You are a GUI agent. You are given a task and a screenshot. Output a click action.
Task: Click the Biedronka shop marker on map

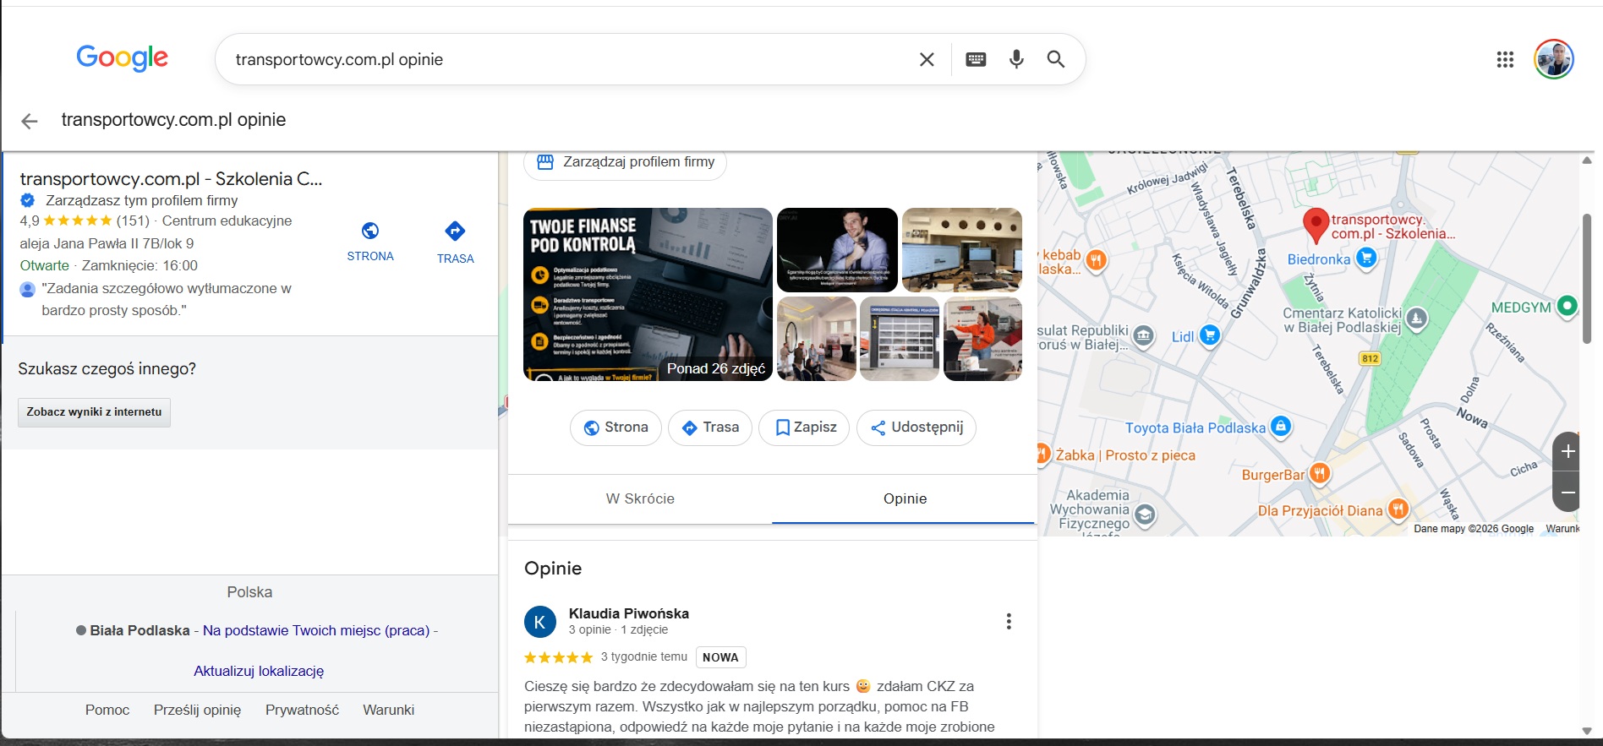pyautogui.click(x=1366, y=259)
